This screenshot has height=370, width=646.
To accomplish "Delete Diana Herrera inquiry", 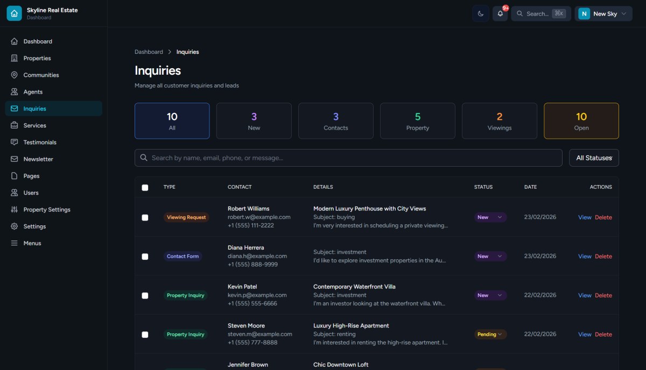I will [x=603, y=257].
